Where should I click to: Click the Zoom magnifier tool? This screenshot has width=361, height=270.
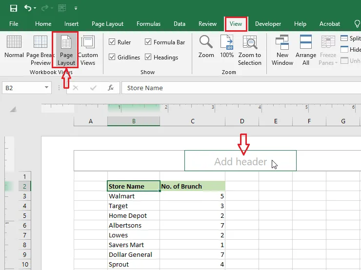tap(206, 47)
